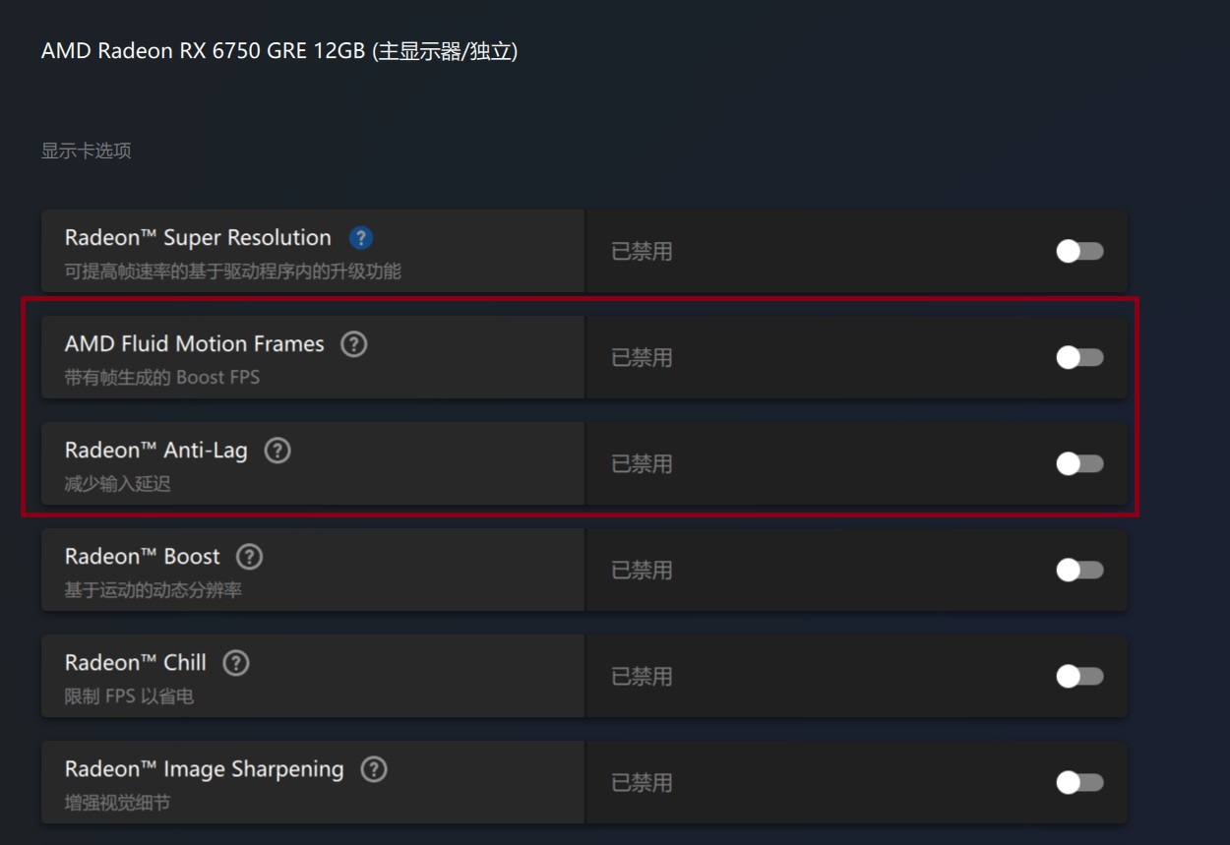Click help icon next to AMD Fluid Motion Frames
The width and height of the screenshot is (1230, 845).
pos(353,344)
